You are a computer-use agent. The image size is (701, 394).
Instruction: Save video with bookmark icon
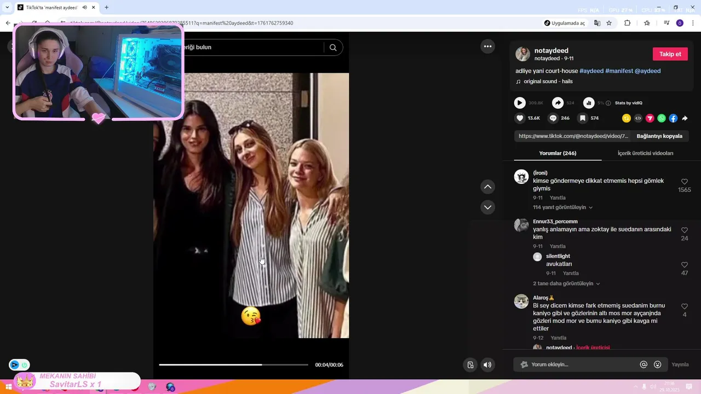(583, 118)
